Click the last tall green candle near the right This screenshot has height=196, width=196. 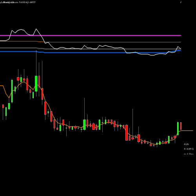pyautogui.click(x=178, y=129)
